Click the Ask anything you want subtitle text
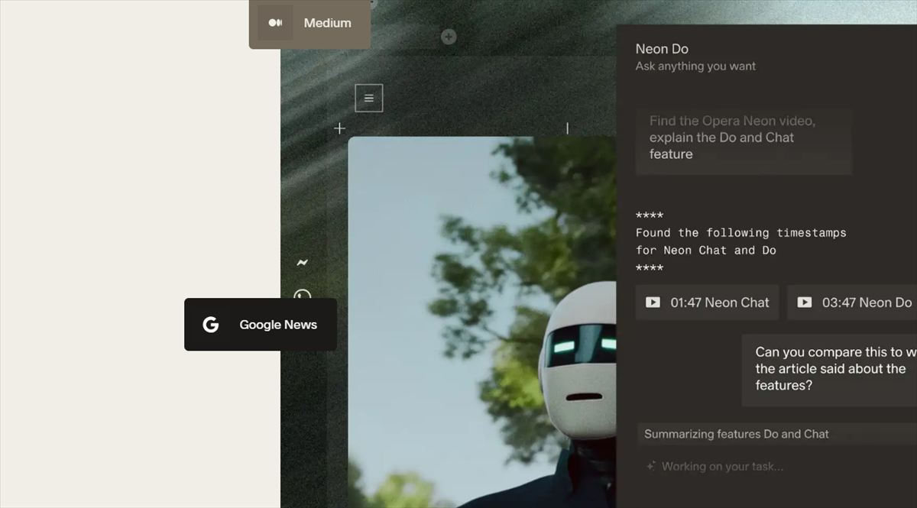This screenshot has width=917, height=508. pyautogui.click(x=695, y=66)
